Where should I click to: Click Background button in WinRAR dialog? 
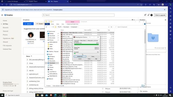point(80,56)
